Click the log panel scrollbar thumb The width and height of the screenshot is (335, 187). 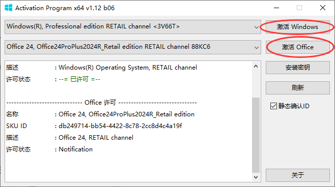point(256,135)
